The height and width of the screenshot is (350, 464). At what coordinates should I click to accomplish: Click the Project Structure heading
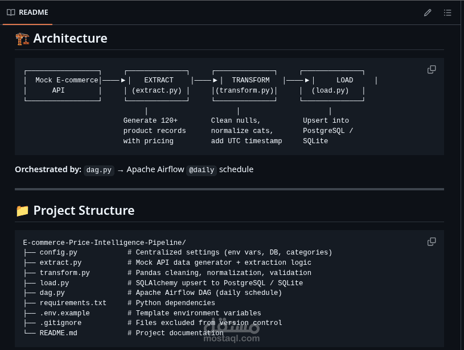(x=84, y=211)
